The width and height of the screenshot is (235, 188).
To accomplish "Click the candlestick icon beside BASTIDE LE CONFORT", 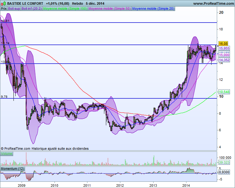I will pyautogui.click(x=3, y=3).
